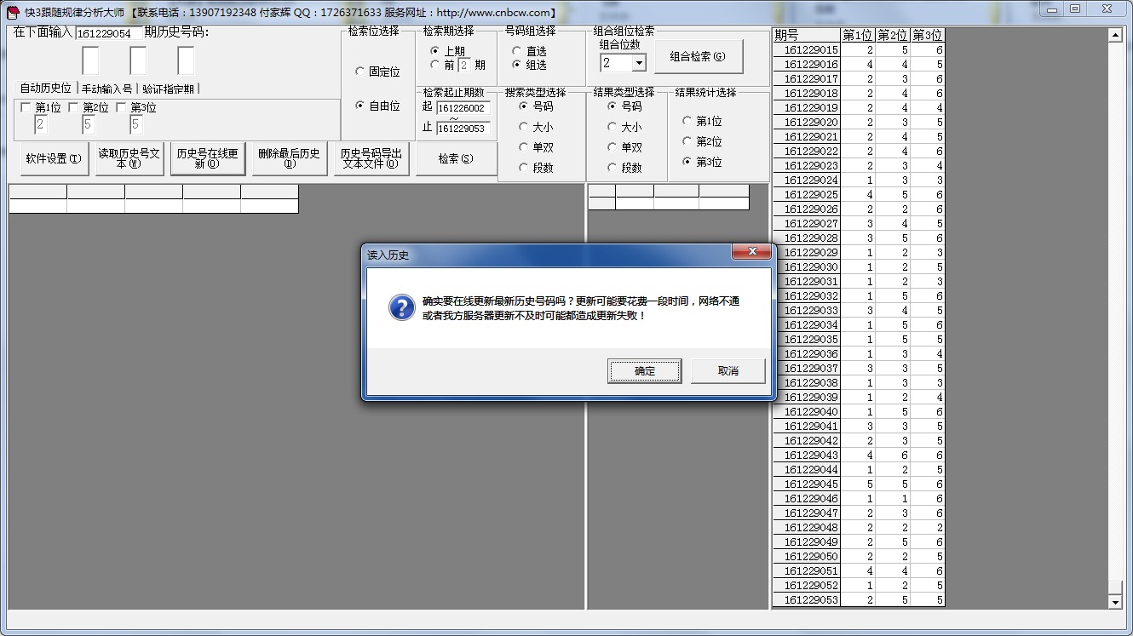
Task: Open the 验证指定期 tab
Action: [x=168, y=89]
